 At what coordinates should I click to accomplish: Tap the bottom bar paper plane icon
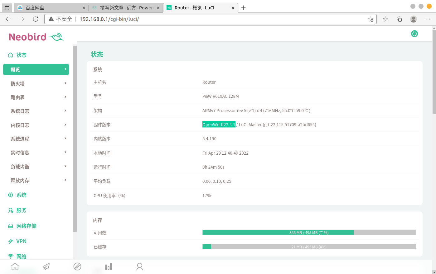pyautogui.click(x=46, y=267)
